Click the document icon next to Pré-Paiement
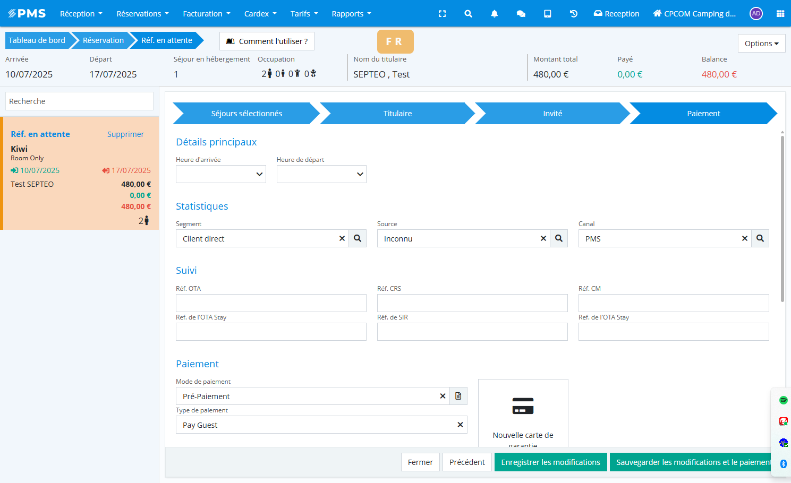The height and width of the screenshot is (483, 791). (x=458, y=396)
